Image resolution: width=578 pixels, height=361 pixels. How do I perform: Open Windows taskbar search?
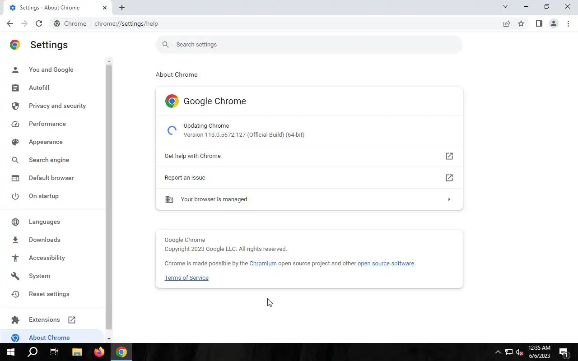33,352
